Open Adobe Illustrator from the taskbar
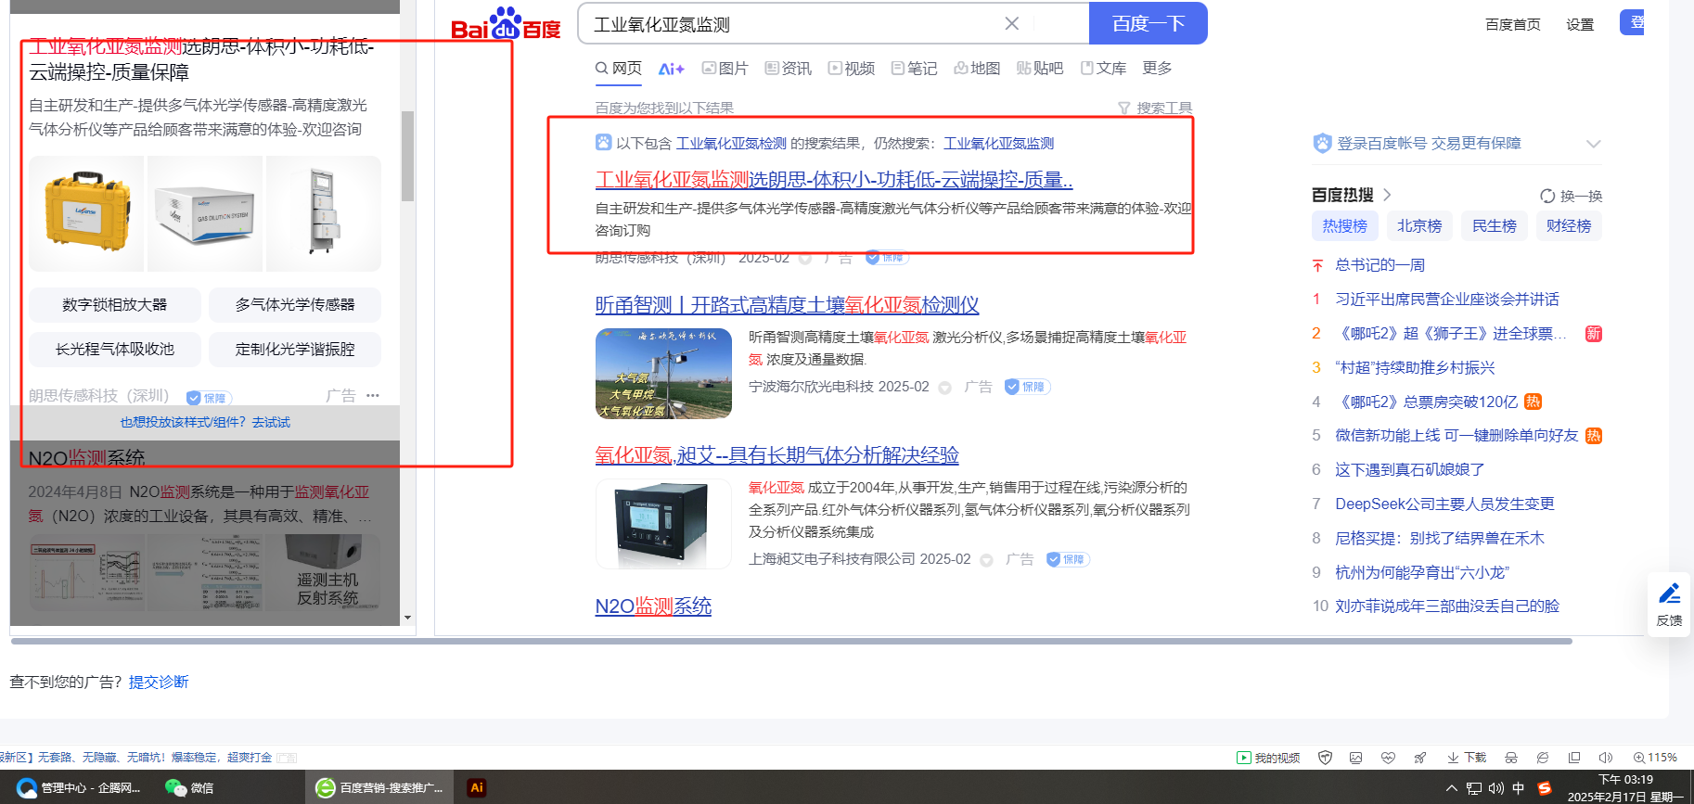The height and width of the screenshot is (804, 1694). [x=476, y=787]
